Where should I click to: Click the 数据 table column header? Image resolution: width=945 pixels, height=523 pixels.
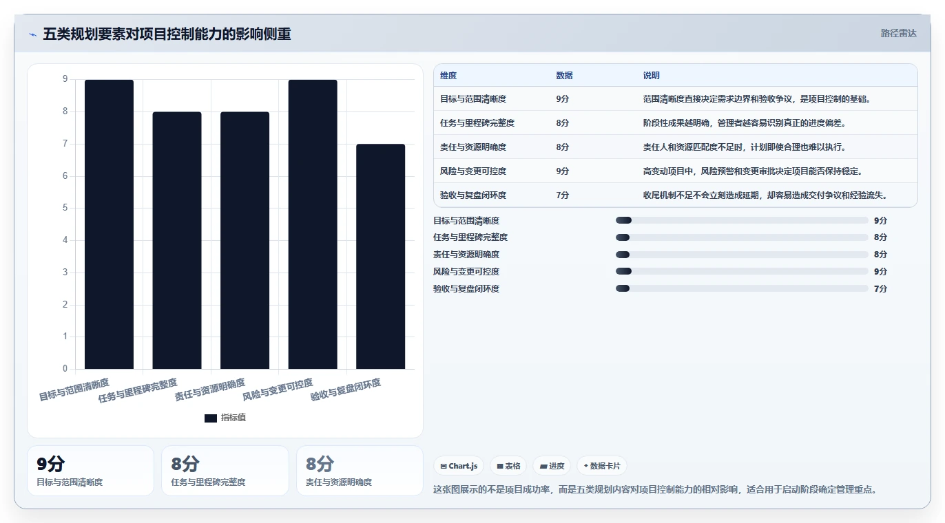[564, 76]
